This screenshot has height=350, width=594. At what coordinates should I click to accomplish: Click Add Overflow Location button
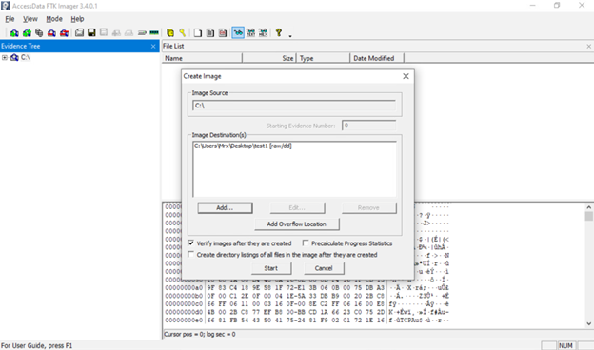pos(297,224)
